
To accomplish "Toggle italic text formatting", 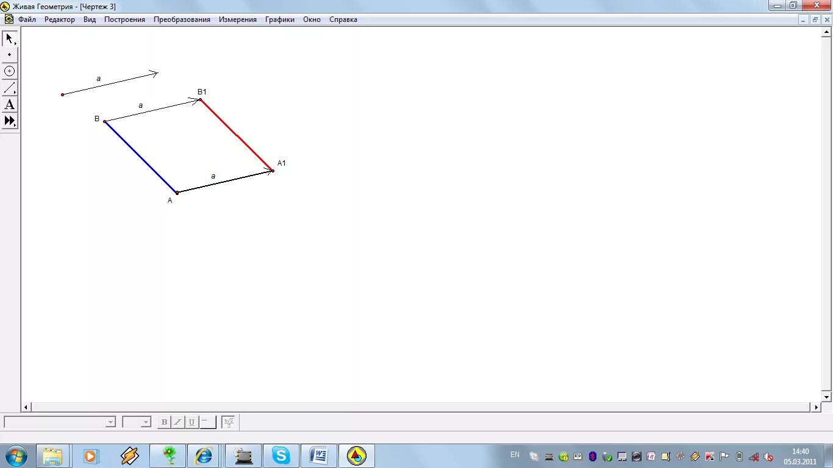I will [178, 422].
